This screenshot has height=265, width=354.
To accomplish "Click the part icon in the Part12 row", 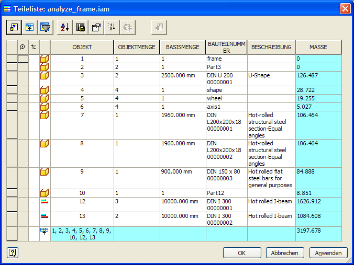I will click(45, 193).
